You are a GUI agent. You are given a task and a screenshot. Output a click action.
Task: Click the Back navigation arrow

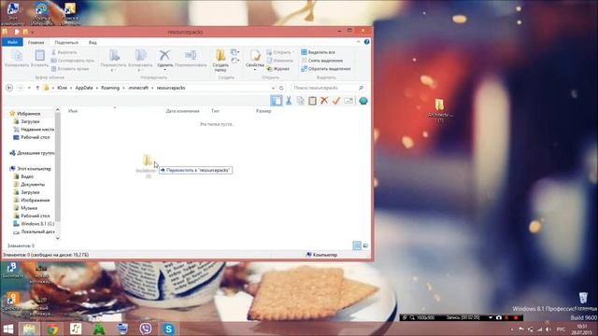point(9,88)
